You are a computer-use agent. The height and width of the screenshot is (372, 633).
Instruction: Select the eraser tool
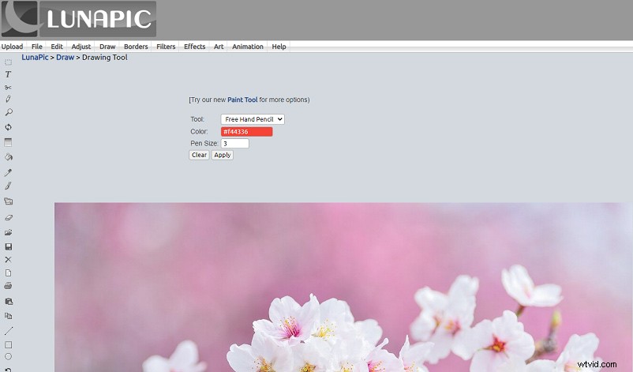pos(8,217)
